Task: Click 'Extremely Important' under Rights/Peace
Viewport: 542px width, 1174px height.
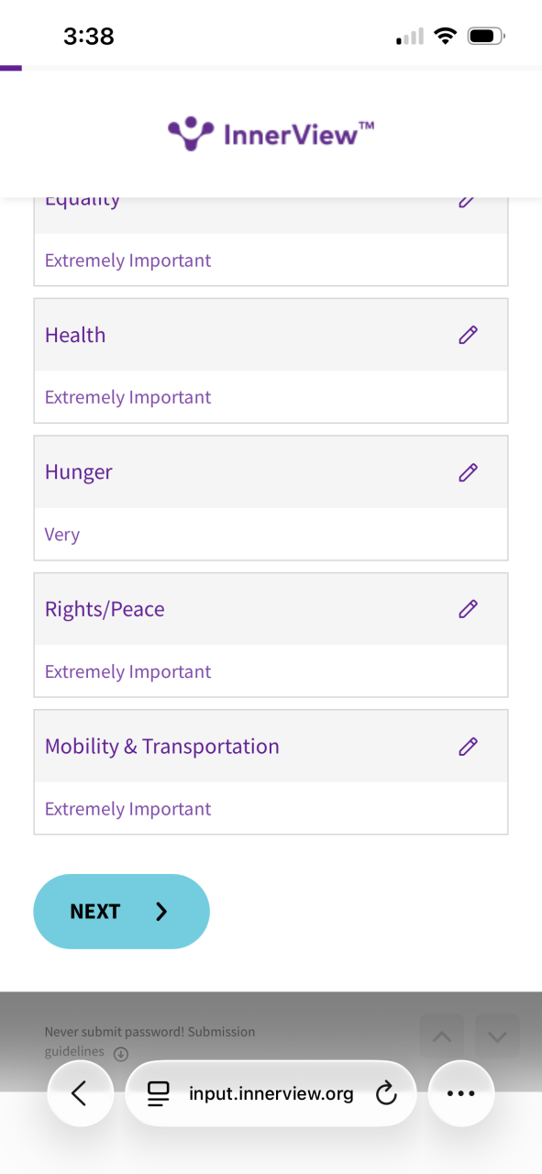Action: pos(128,672)
